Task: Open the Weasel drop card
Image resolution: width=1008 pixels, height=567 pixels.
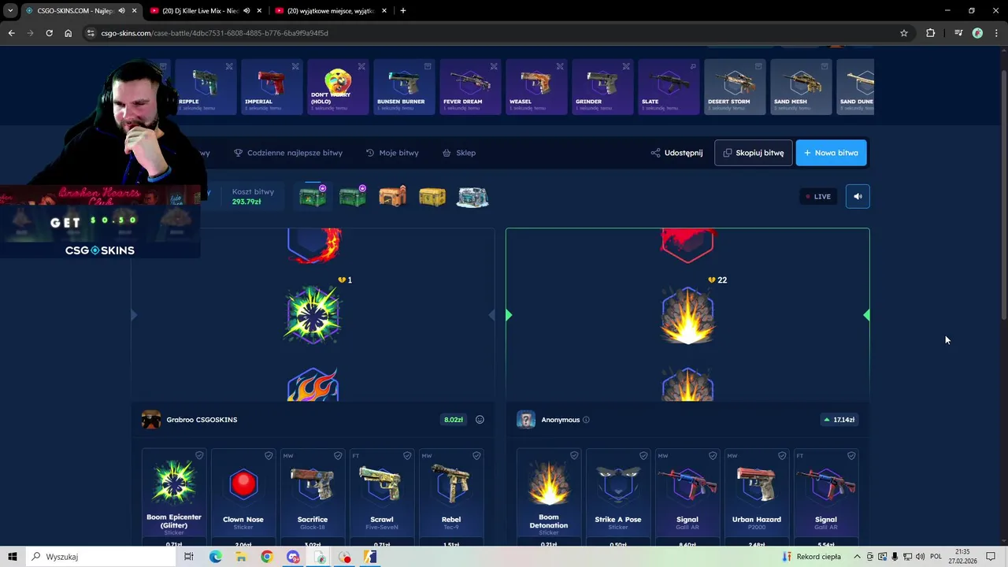Action: coord(535,87)
